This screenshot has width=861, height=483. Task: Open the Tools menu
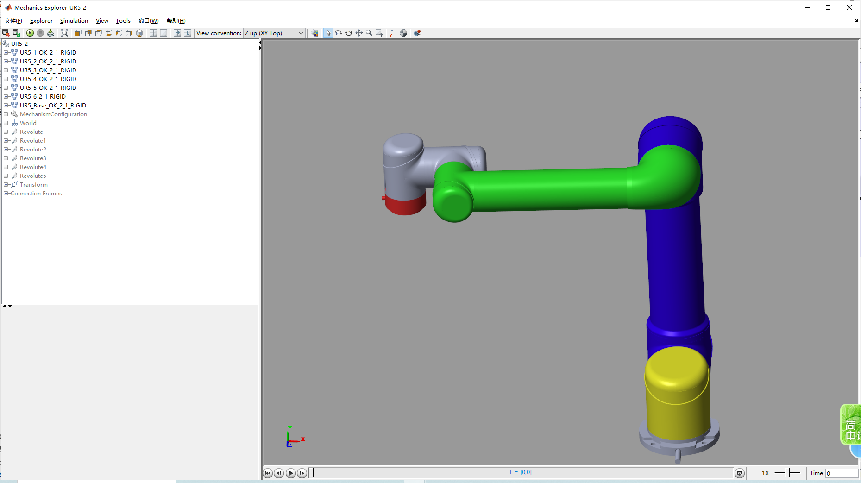point(123,21)
